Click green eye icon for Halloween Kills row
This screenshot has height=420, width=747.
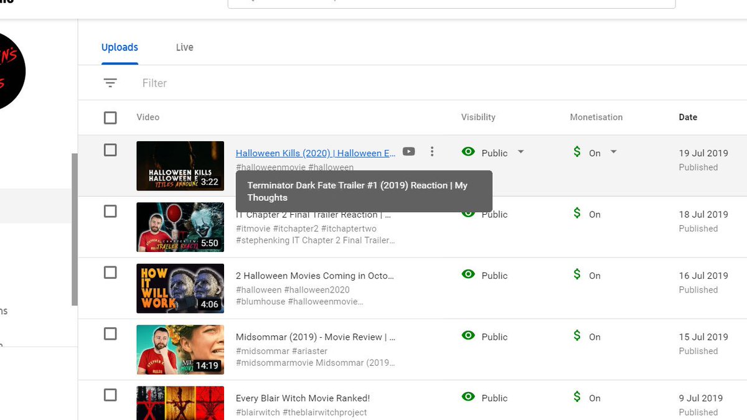point(468,152)
